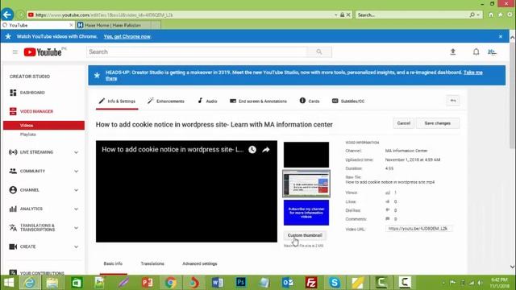Choose the blue subscribe thumbnail
This screenshot has height=290, width=516.
(x=306, y=213)
